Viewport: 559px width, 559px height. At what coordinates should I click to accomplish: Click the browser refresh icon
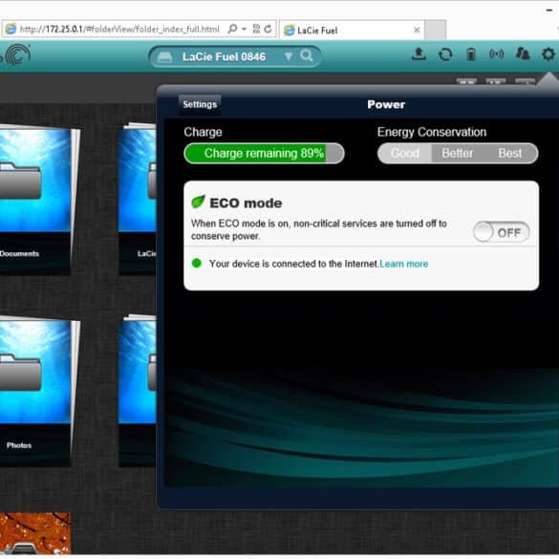[269, 29]
